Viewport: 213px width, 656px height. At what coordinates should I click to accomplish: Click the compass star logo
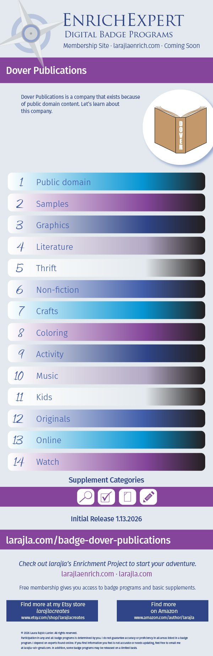pos(31,34)
